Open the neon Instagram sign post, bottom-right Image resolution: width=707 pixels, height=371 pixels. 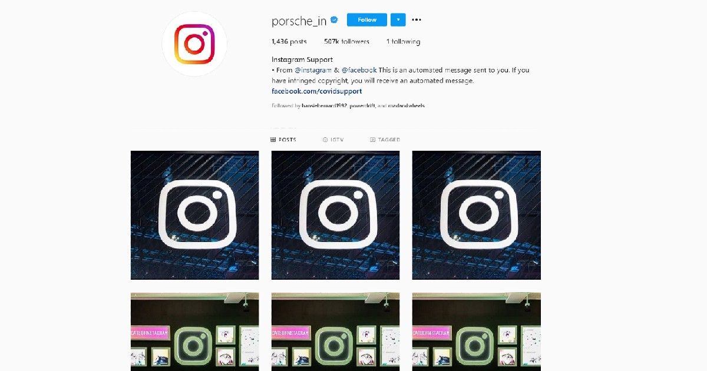(476, 332)
